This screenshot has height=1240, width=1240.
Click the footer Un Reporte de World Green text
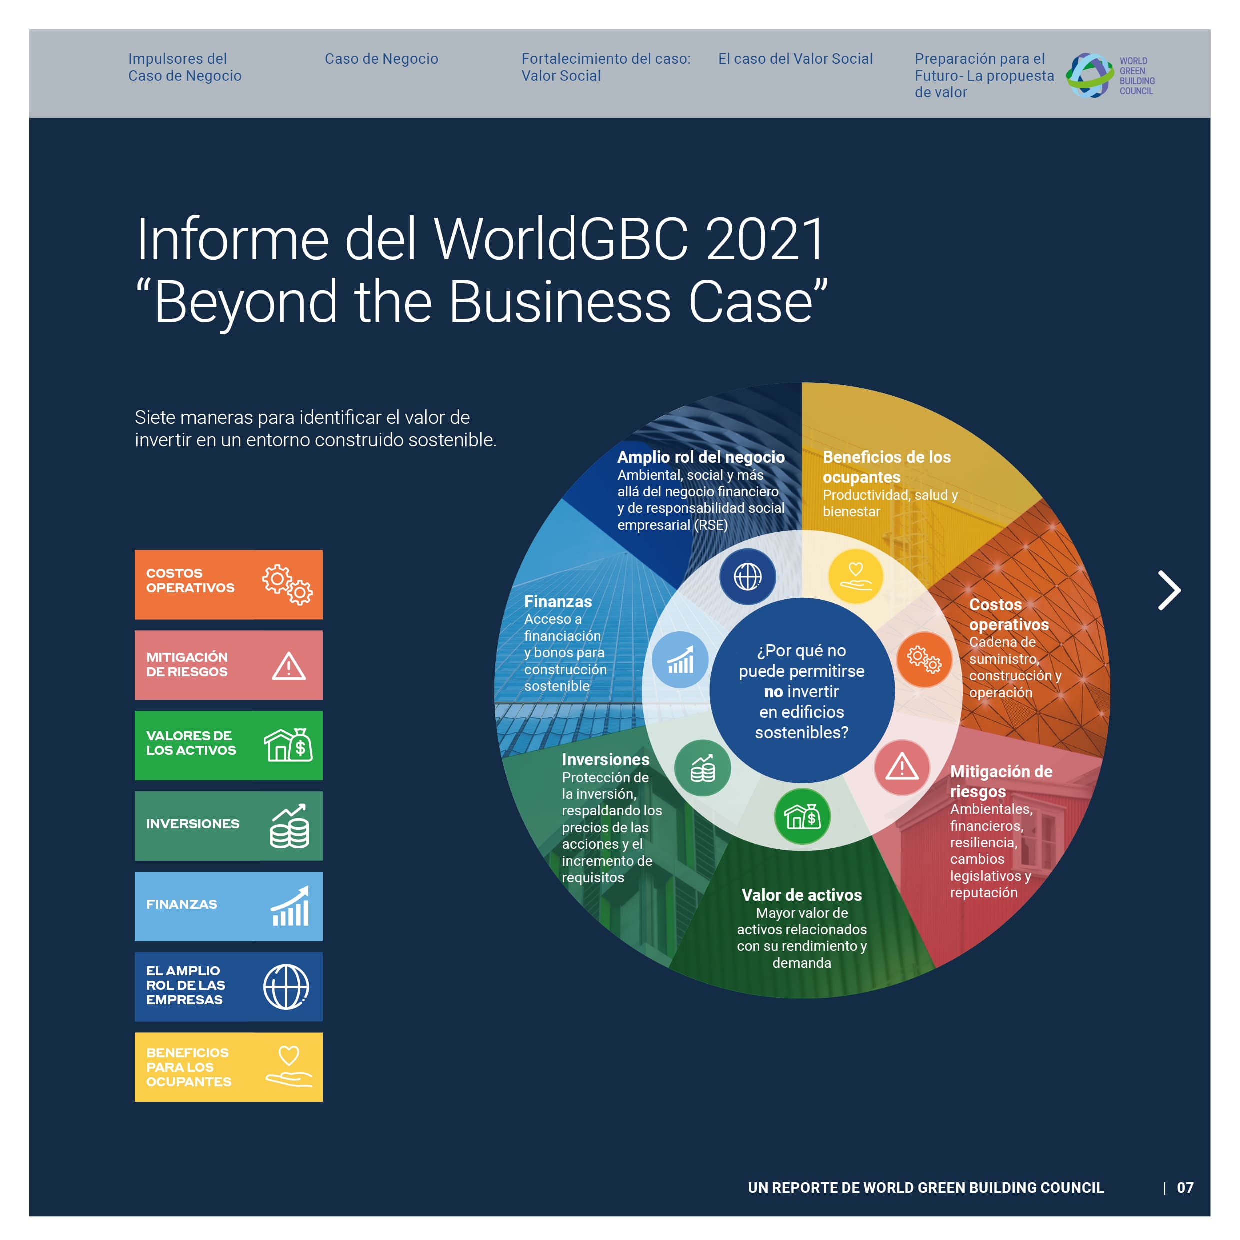click(925, 1187)
